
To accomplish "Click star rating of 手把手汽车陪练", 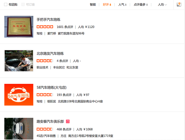I will [x=45, y=27].
